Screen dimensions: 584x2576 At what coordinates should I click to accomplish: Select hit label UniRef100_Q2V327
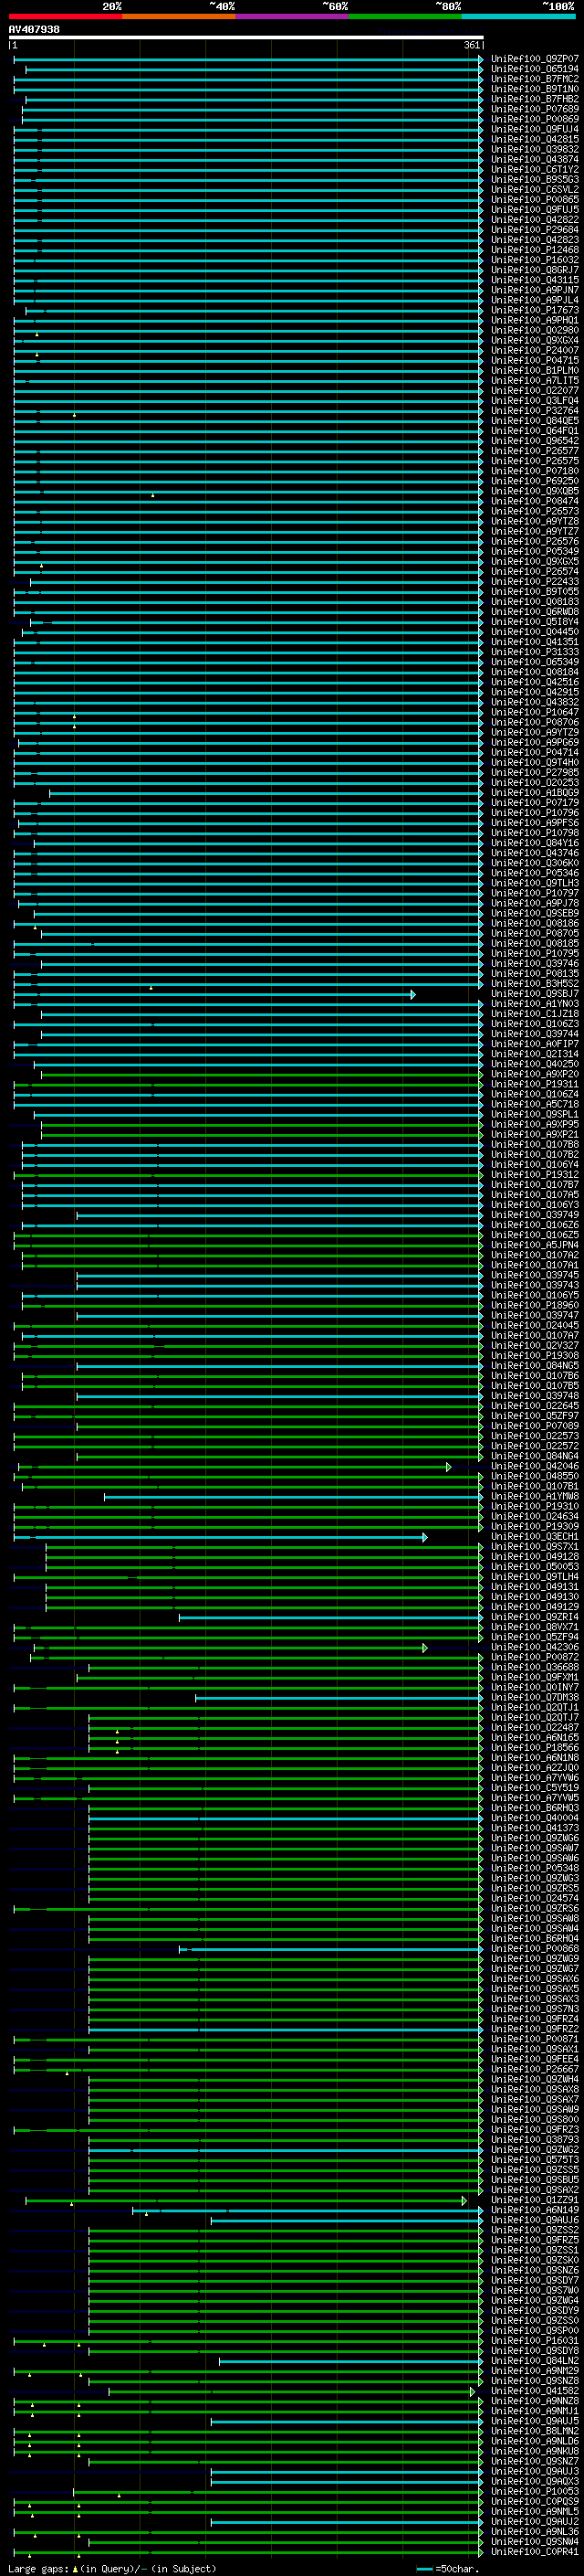pyautogui.click(x=534, y=1346)
